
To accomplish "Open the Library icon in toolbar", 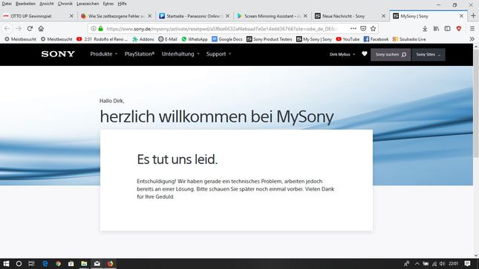I will (x=436, y=29).
